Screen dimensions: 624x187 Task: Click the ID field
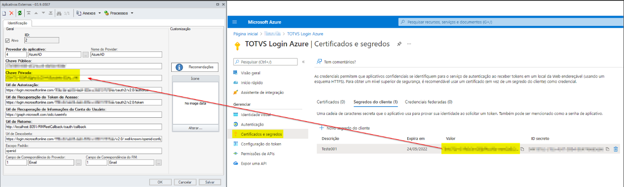(42, 40)
